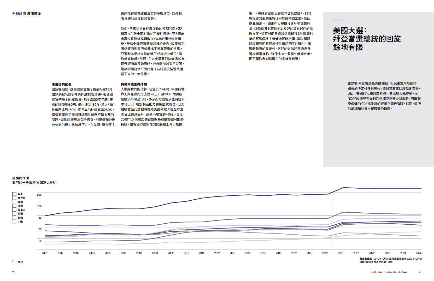Click the note 最後數據點:2019年10月31日
The height and width of the screenshot is (281, 434).
[375, 259]
